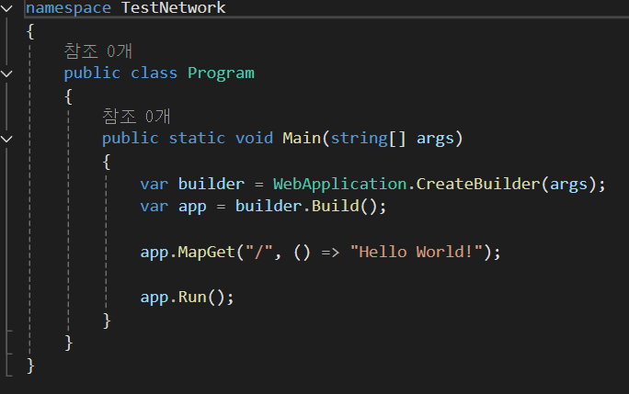Click the string keyword in Main parameters
Viewport: 629px width, 394px height.
(x=359, y=139)
